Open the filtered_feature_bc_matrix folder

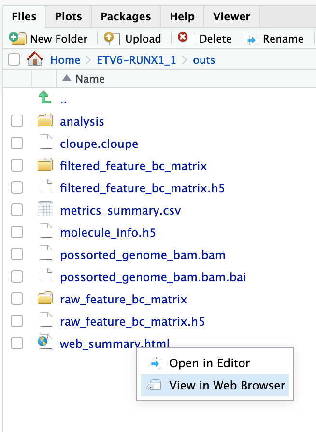pyautogui.click(x=133, y=166)
